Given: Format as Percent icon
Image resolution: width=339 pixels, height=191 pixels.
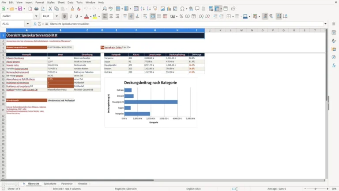Looking at the screenshot, I should coord(181,16).
